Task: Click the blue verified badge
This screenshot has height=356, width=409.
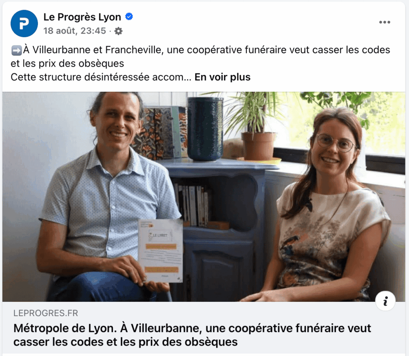Action: coord(129,17)
